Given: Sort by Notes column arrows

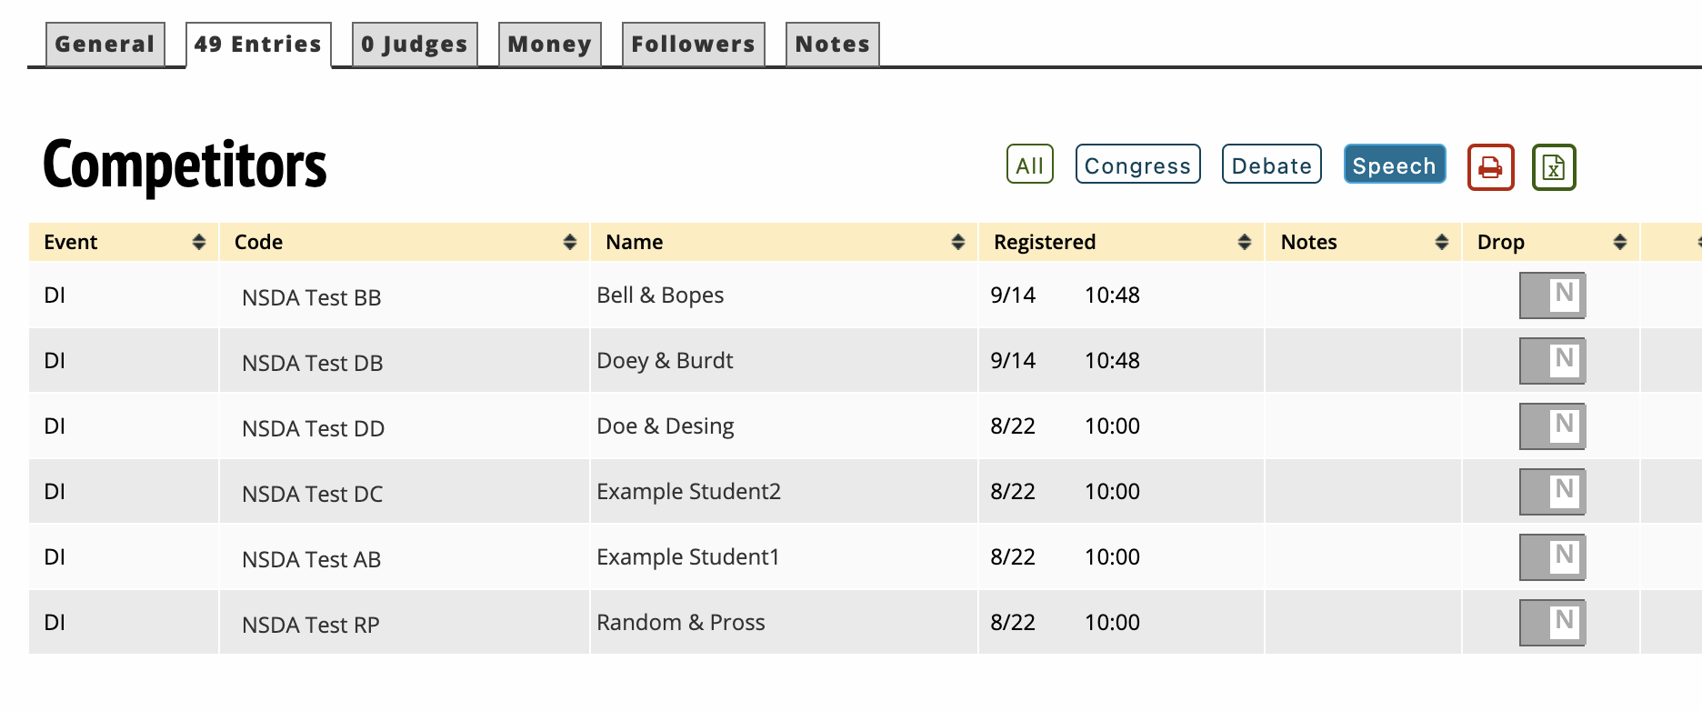Looking at the screenshot, I should pyautogui.click(x=1441, y=242).
